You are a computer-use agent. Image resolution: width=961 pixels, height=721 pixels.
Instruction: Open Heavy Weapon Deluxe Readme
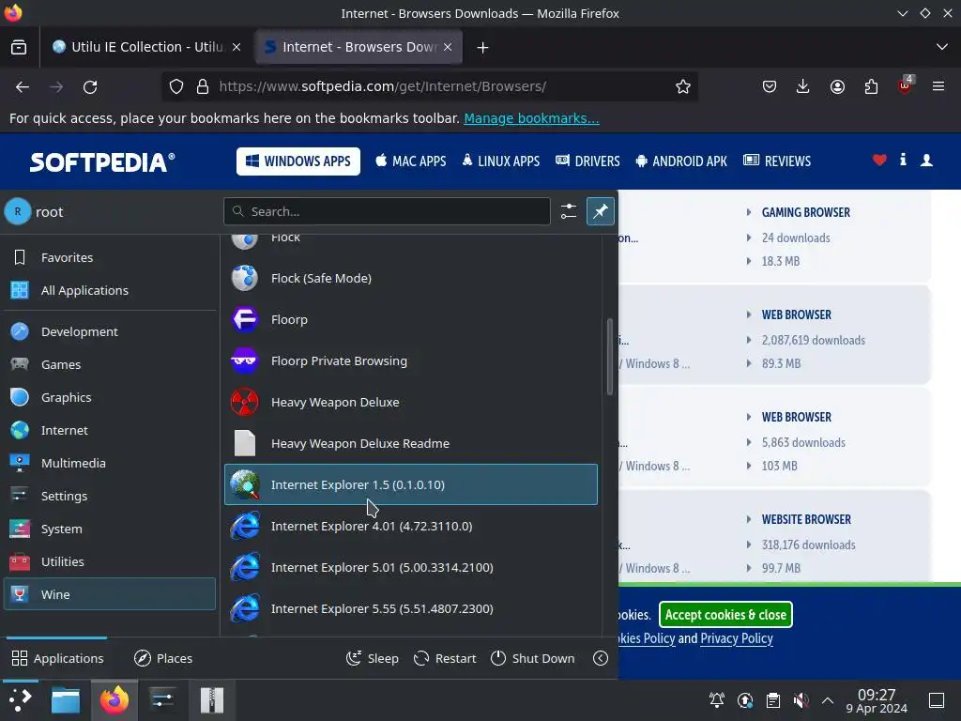click(411, 443)
